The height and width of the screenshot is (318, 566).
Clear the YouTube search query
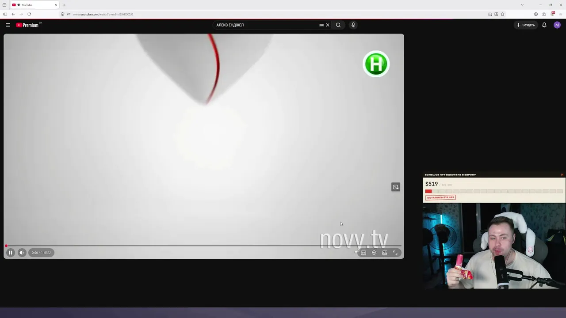328,25
